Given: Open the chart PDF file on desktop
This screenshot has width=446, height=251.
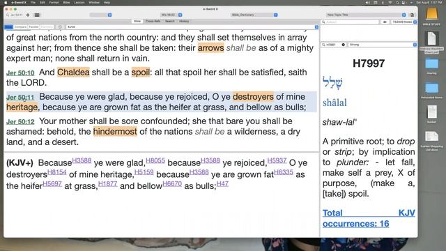Looking at the screenshot, I should tap(431, 39).
